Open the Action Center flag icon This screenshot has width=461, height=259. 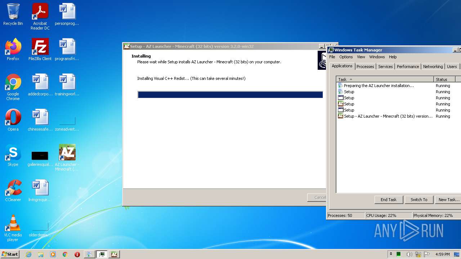click(x=427, y=254)
